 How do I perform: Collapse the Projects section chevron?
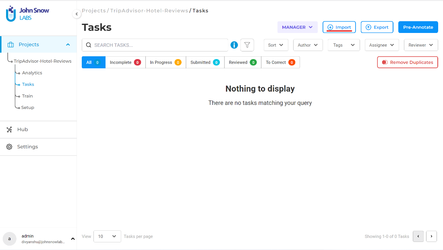tap(68, 45)
